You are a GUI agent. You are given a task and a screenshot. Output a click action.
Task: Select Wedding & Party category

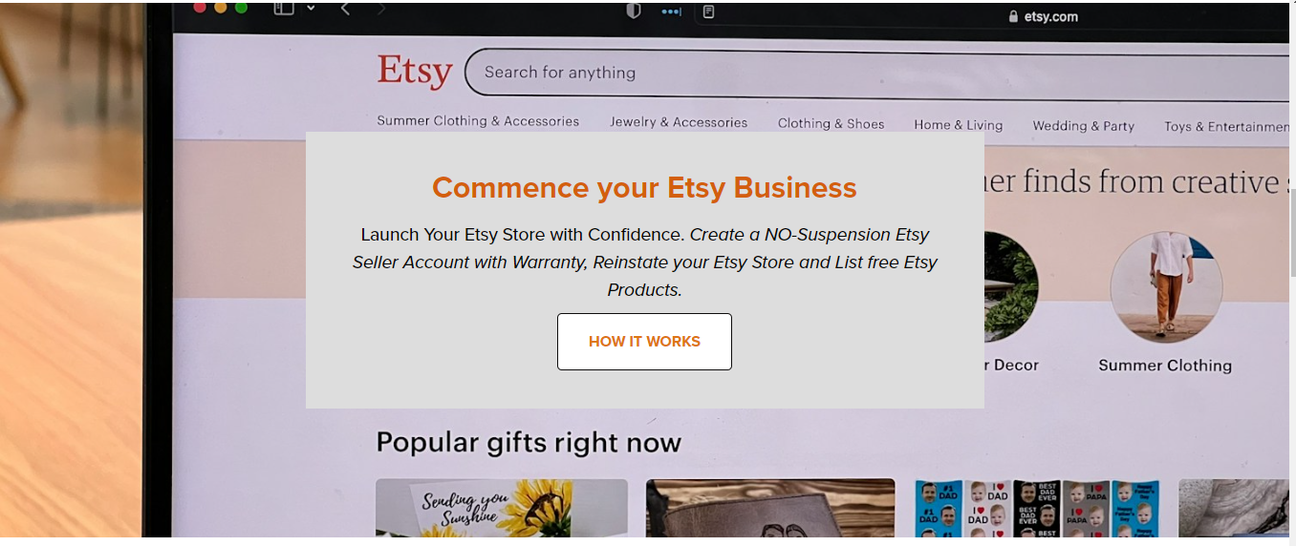[x=1083, y=126]
